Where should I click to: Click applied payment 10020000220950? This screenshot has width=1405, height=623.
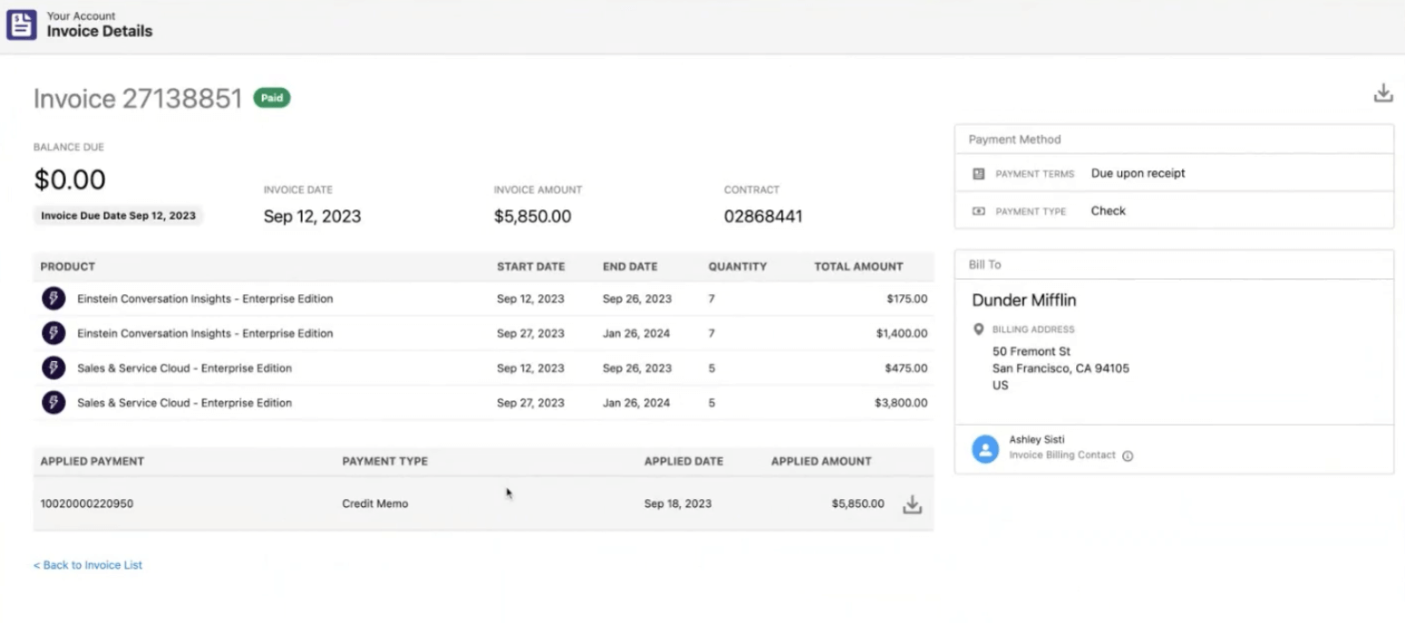click(x=86, y=503)
